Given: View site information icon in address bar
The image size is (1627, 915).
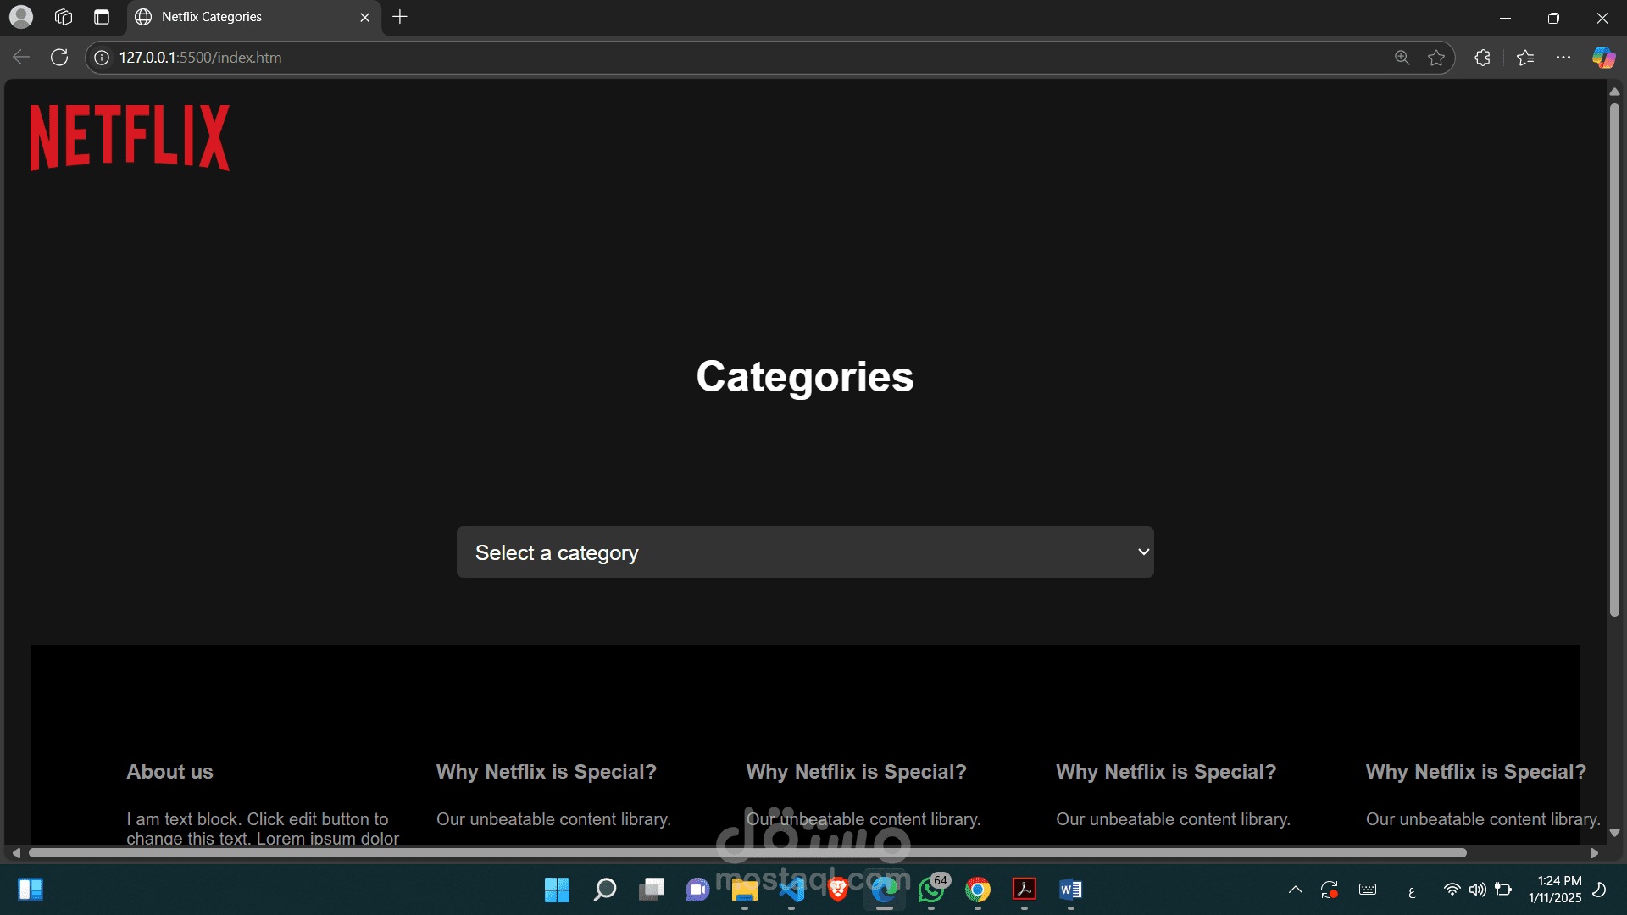Looking at the screenshot, I should pyautogui.click(x=102, y=58).
